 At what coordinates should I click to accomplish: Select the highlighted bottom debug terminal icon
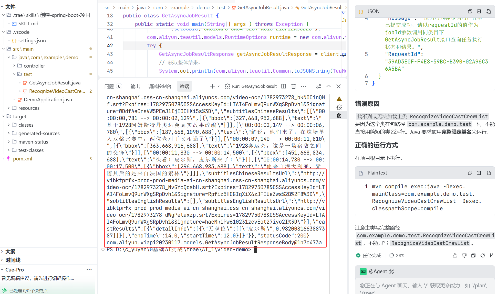pos(339,116)
